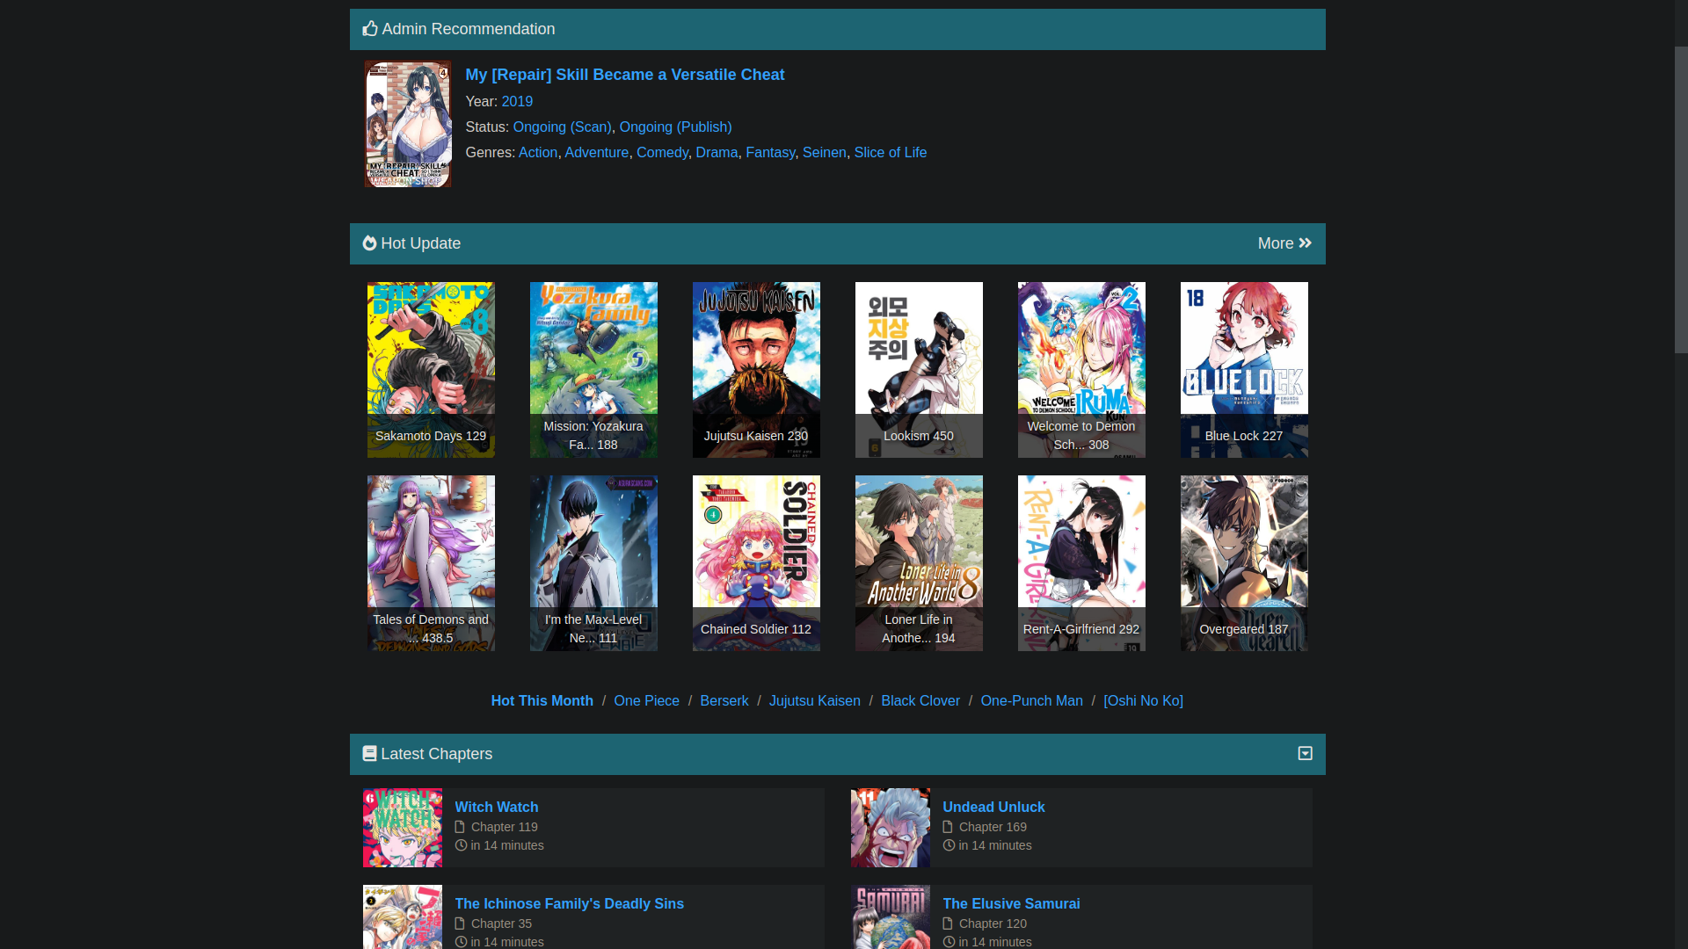Click the clock icon under Undead Unluck

click(x=948, y=845)
